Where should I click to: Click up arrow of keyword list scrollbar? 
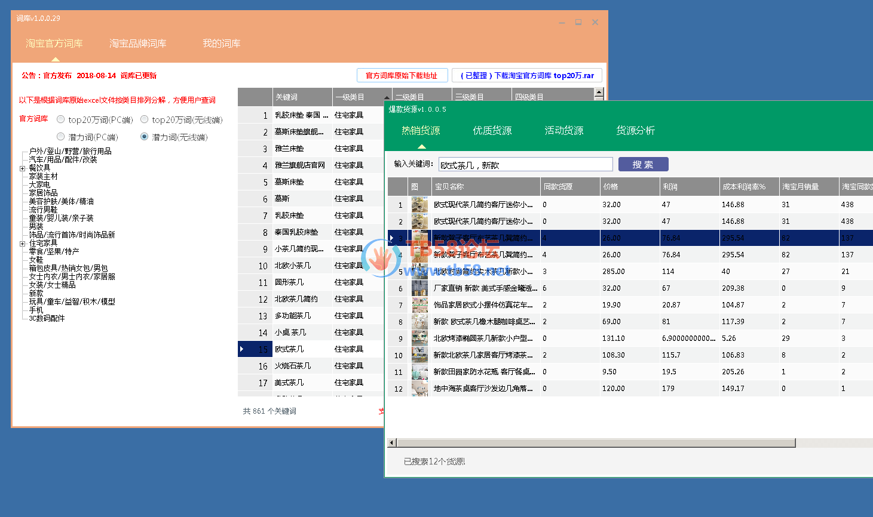pyautogui.click(x=599, y=93)
